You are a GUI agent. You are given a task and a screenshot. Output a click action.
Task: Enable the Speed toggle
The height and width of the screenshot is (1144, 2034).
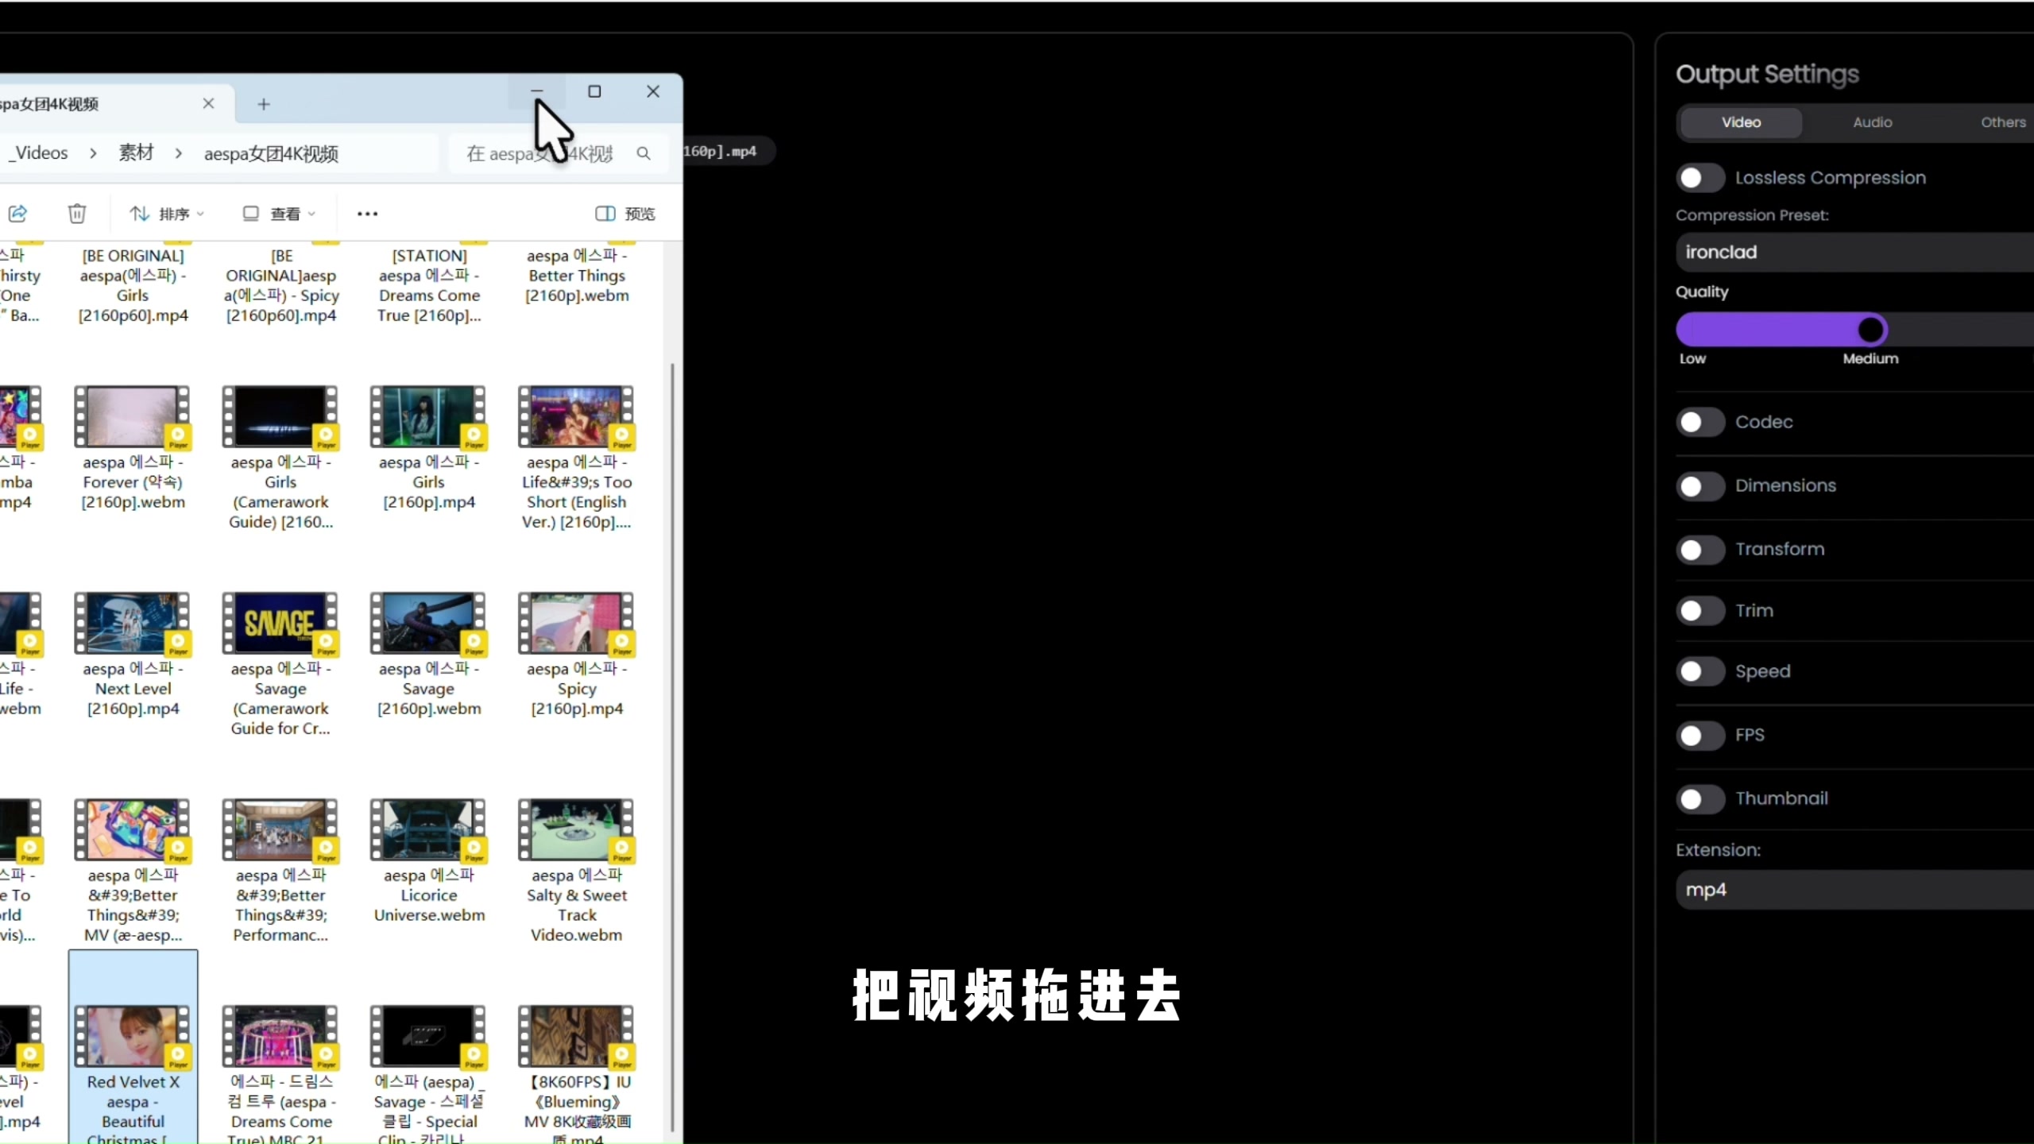click(1700, 671)
